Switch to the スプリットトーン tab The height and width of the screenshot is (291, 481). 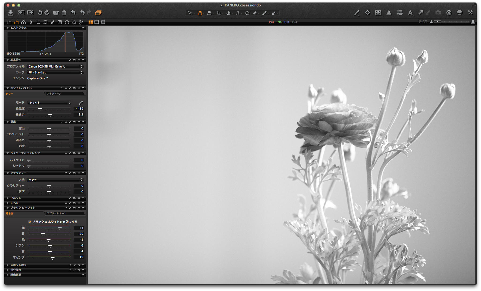click(x=56, y=213)
